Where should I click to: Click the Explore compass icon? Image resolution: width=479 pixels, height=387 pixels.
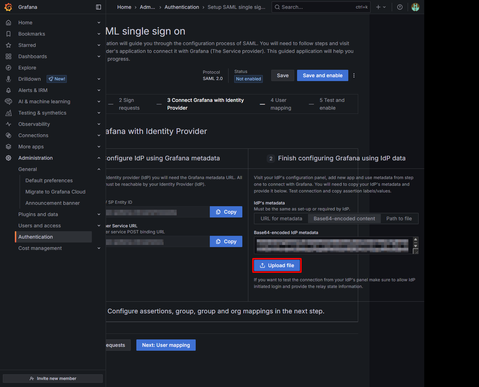pos(8,68)
